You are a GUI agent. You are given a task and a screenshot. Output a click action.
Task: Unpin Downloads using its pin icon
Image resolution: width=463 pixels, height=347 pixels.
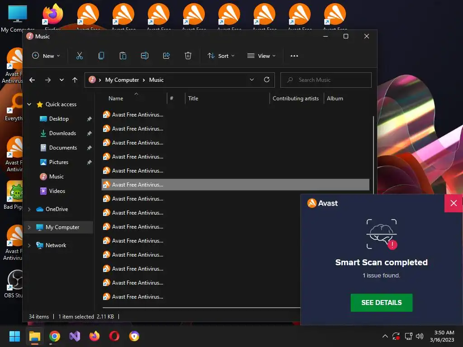coord(89,133)
